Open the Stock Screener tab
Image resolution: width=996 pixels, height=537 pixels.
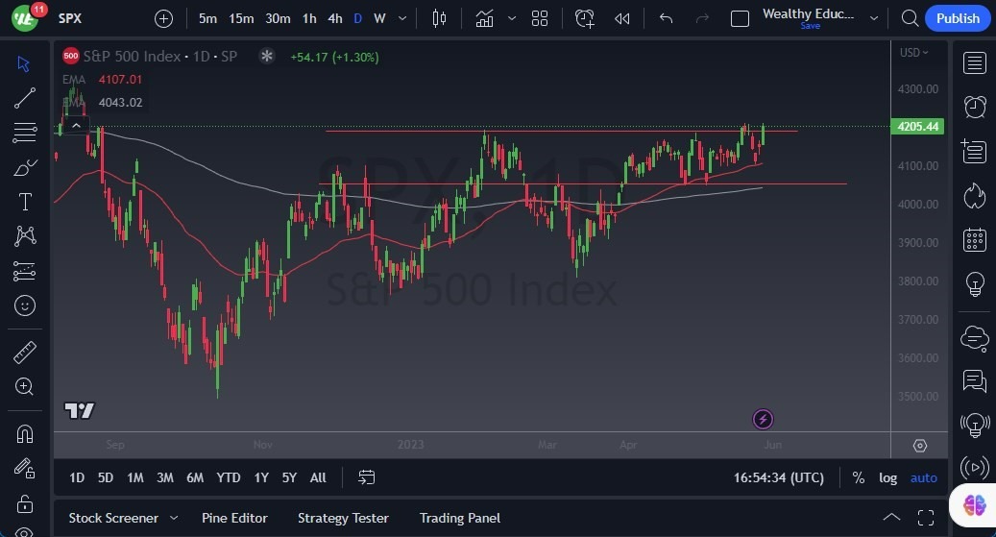point(113,518)
